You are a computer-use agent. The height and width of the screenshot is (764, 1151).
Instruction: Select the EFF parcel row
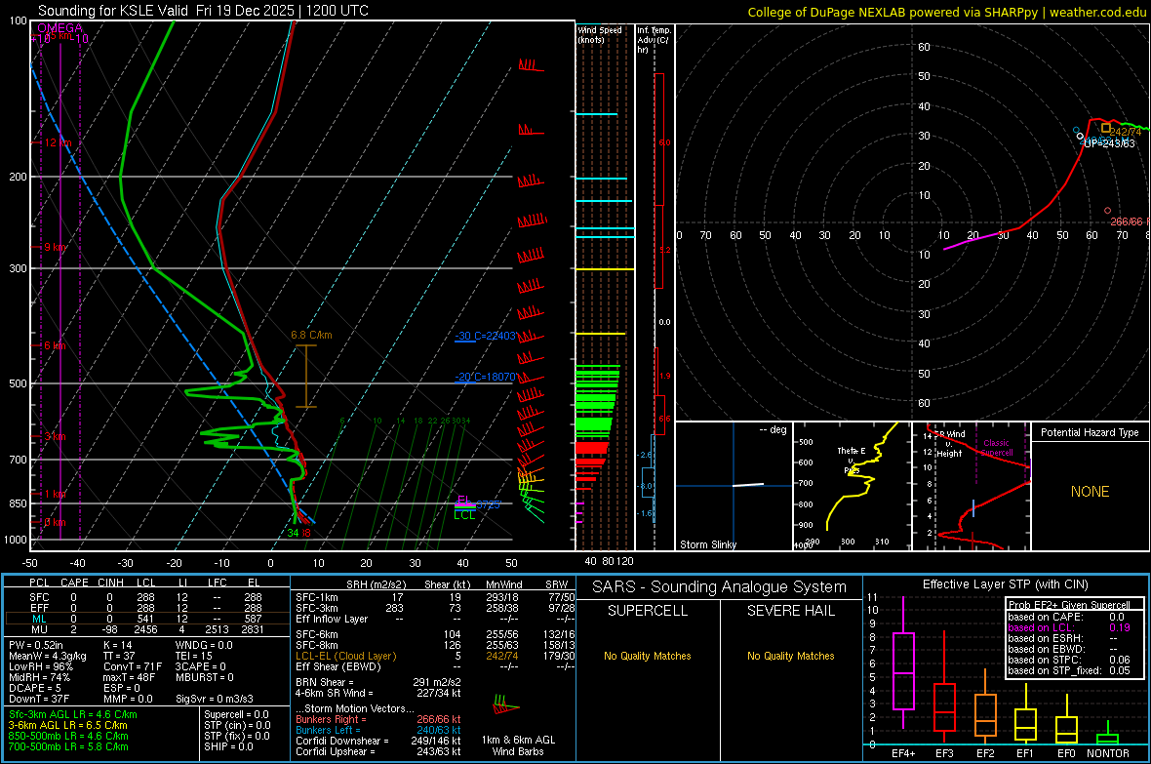[x=147, y=608]
